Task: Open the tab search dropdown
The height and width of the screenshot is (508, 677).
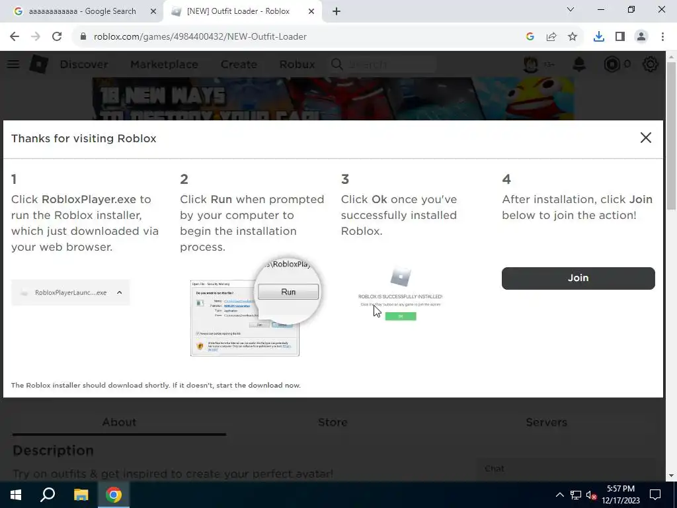Action: (x=571, y=9)
